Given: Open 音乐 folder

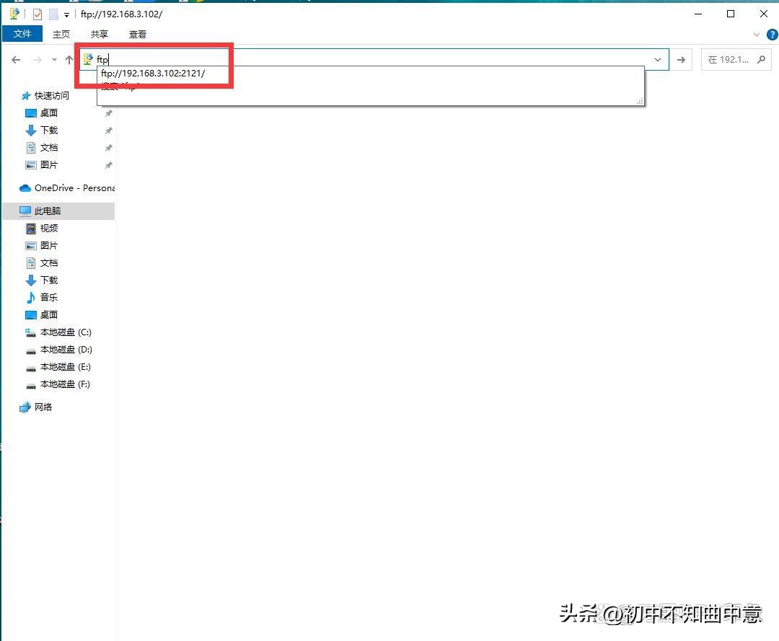Looking at the screenshot, I should point(49,297).
